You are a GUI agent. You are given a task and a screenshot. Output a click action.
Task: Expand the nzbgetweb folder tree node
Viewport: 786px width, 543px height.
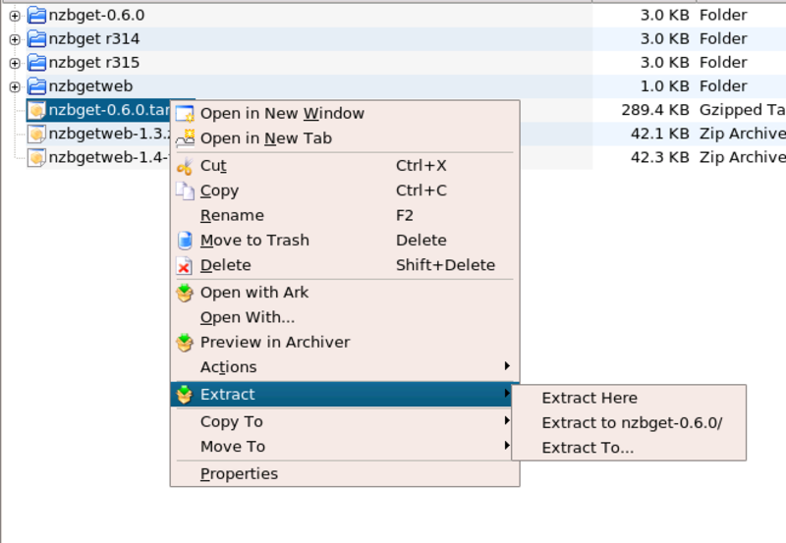[15, 86]
